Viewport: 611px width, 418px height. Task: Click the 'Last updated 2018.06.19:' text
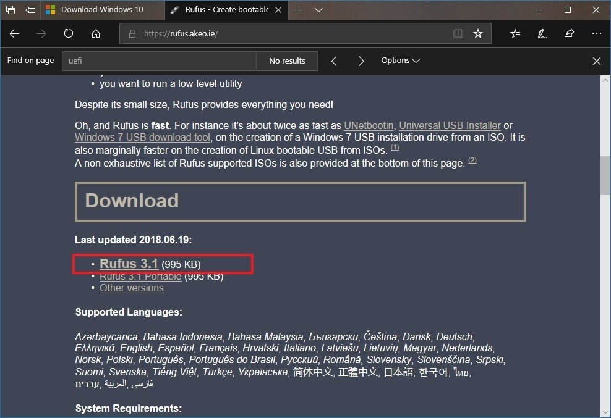tap(133, 240)
